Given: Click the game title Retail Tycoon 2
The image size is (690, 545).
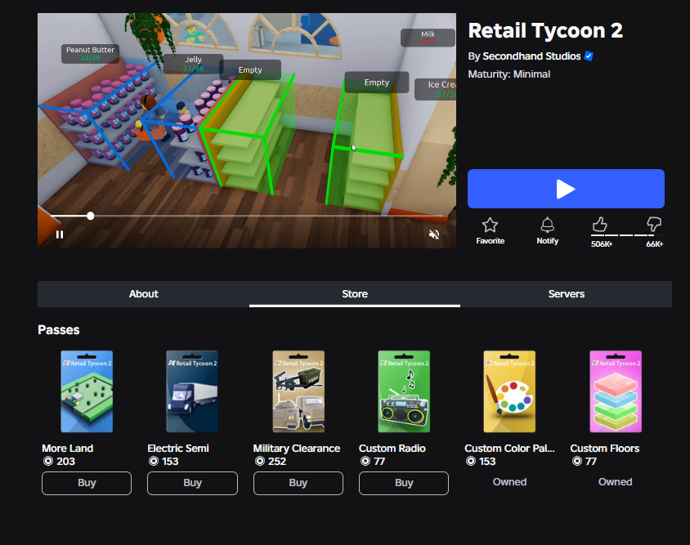Looking at the screenshot, I should 545,30.
